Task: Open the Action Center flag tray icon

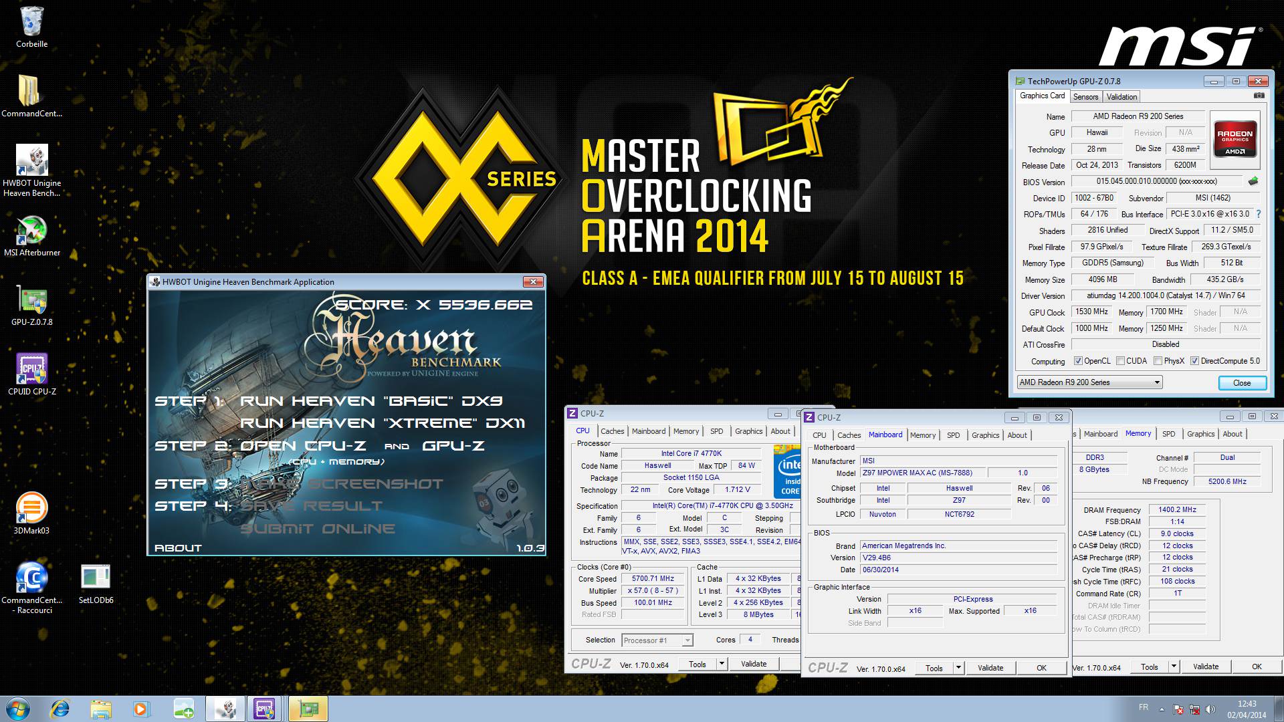Action: 1178,709
